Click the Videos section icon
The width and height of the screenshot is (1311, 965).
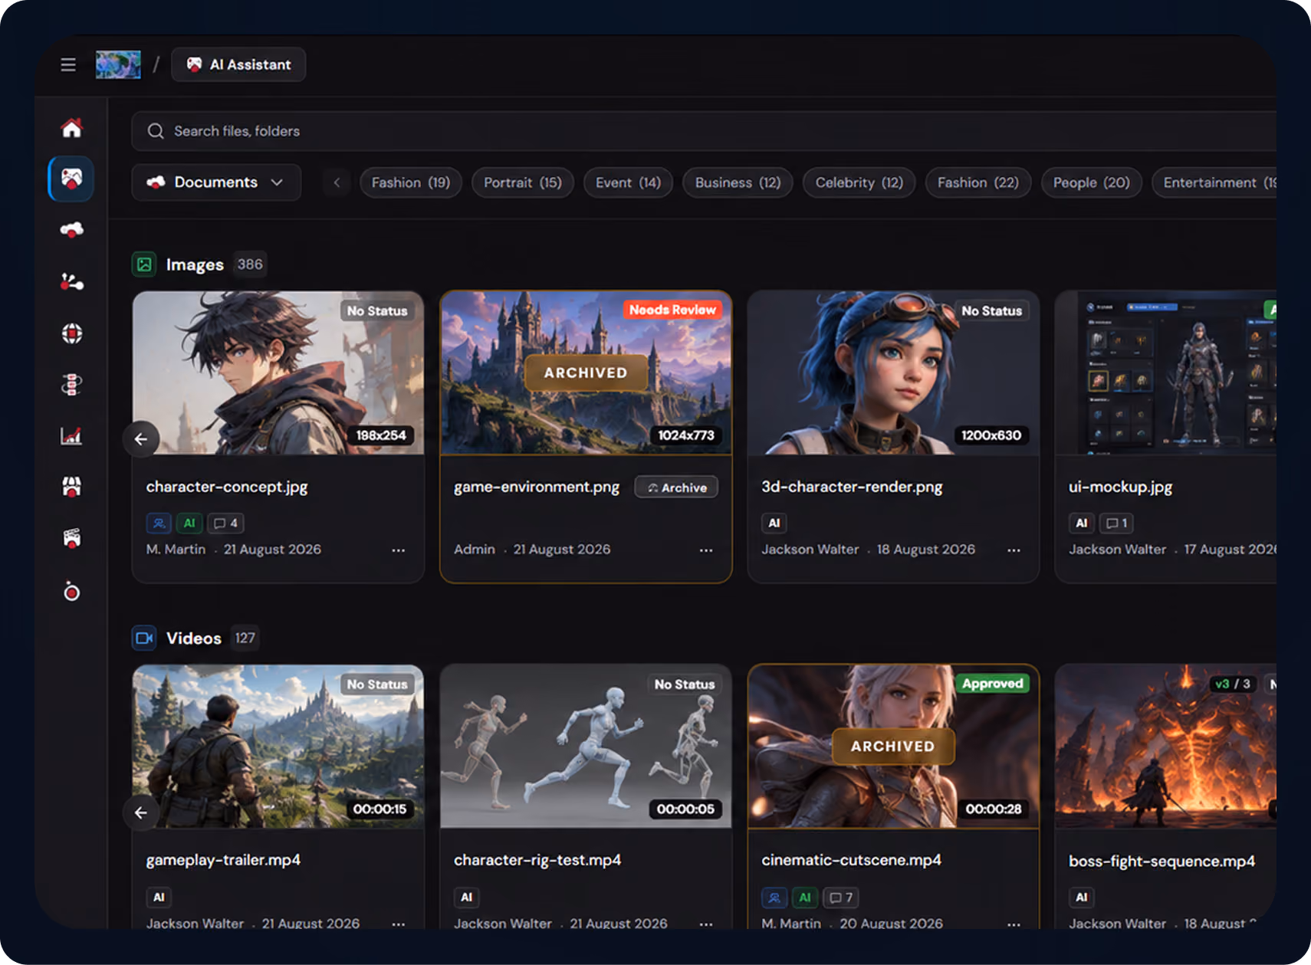144,638
